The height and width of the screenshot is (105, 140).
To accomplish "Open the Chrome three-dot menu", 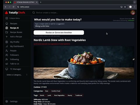I will [x=134, y=7].
